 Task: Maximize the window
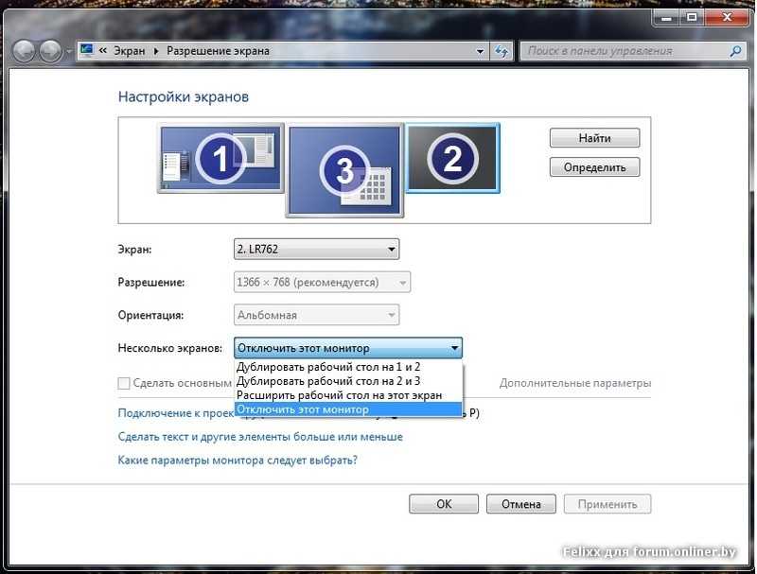[692, 18]
